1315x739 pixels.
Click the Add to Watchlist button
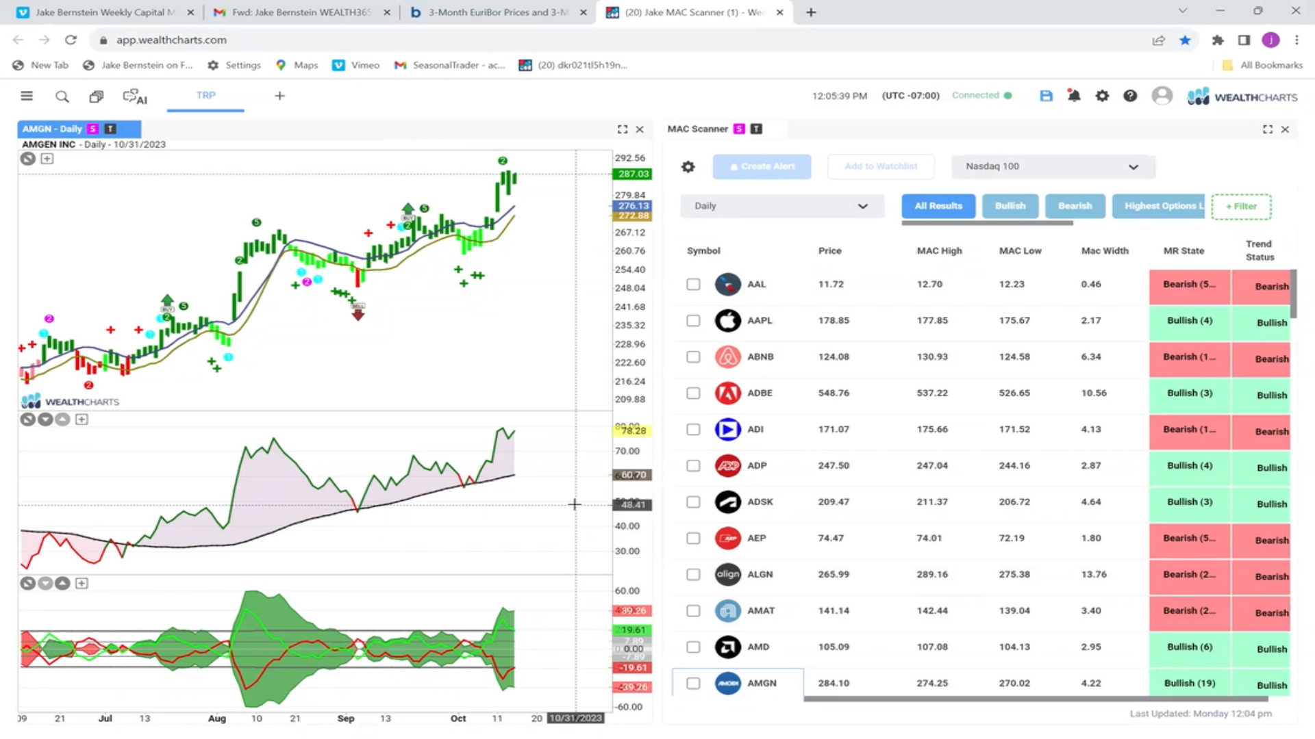coord(881,166)
